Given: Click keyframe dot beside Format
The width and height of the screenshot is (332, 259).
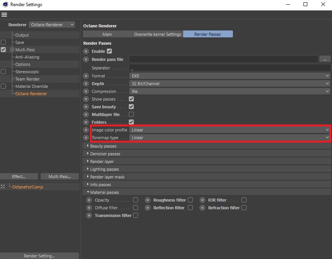Looking at the screenshot, I should 86,76.
